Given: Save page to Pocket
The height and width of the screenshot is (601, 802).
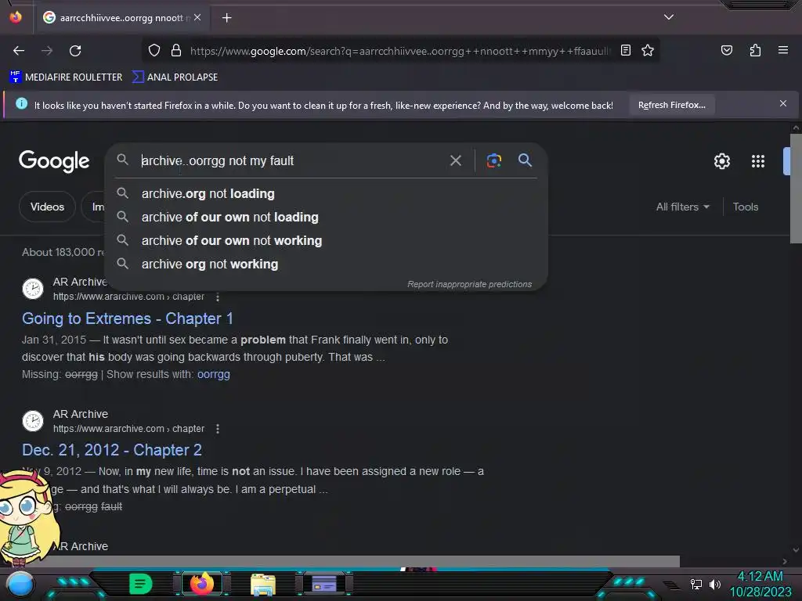Looking at the screenshot, I should pyautogui.click(x=727, y=50).
